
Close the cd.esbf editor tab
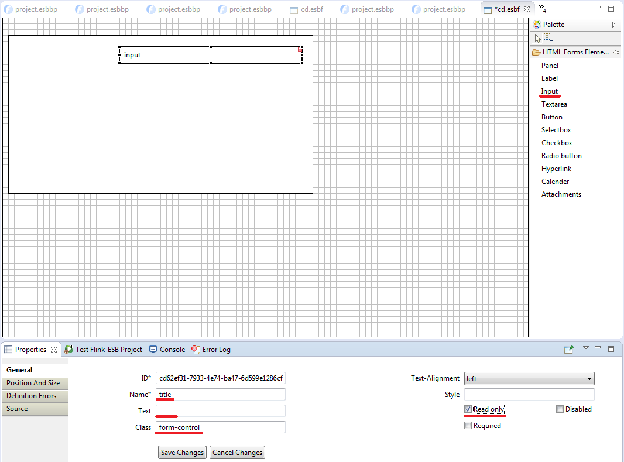coord(526,9)
